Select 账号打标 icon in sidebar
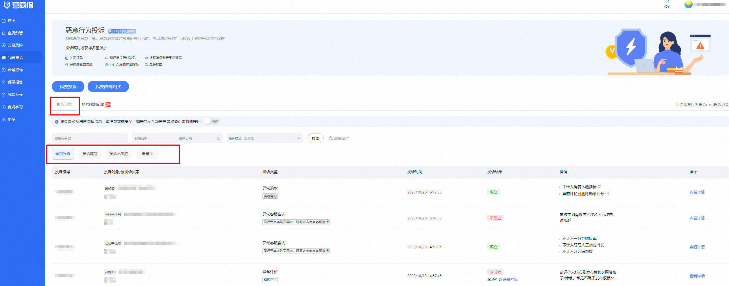The width and height of the screenshot is (729, 286). point(4,70)
